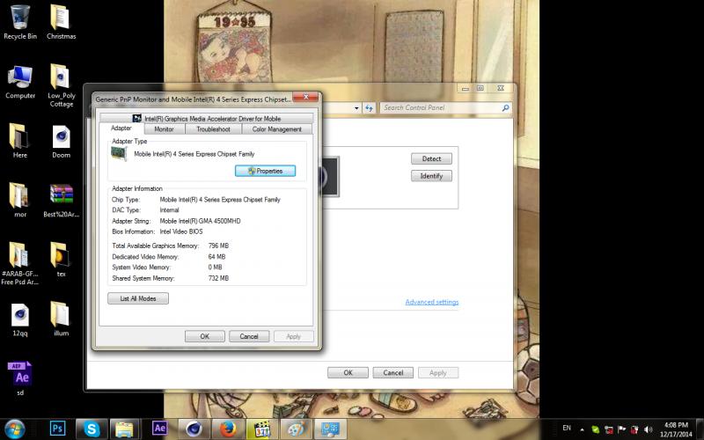704x440 pixels.
Task: Open Media Player Classic on the taskbar
Action: click(x=261, y=429)
